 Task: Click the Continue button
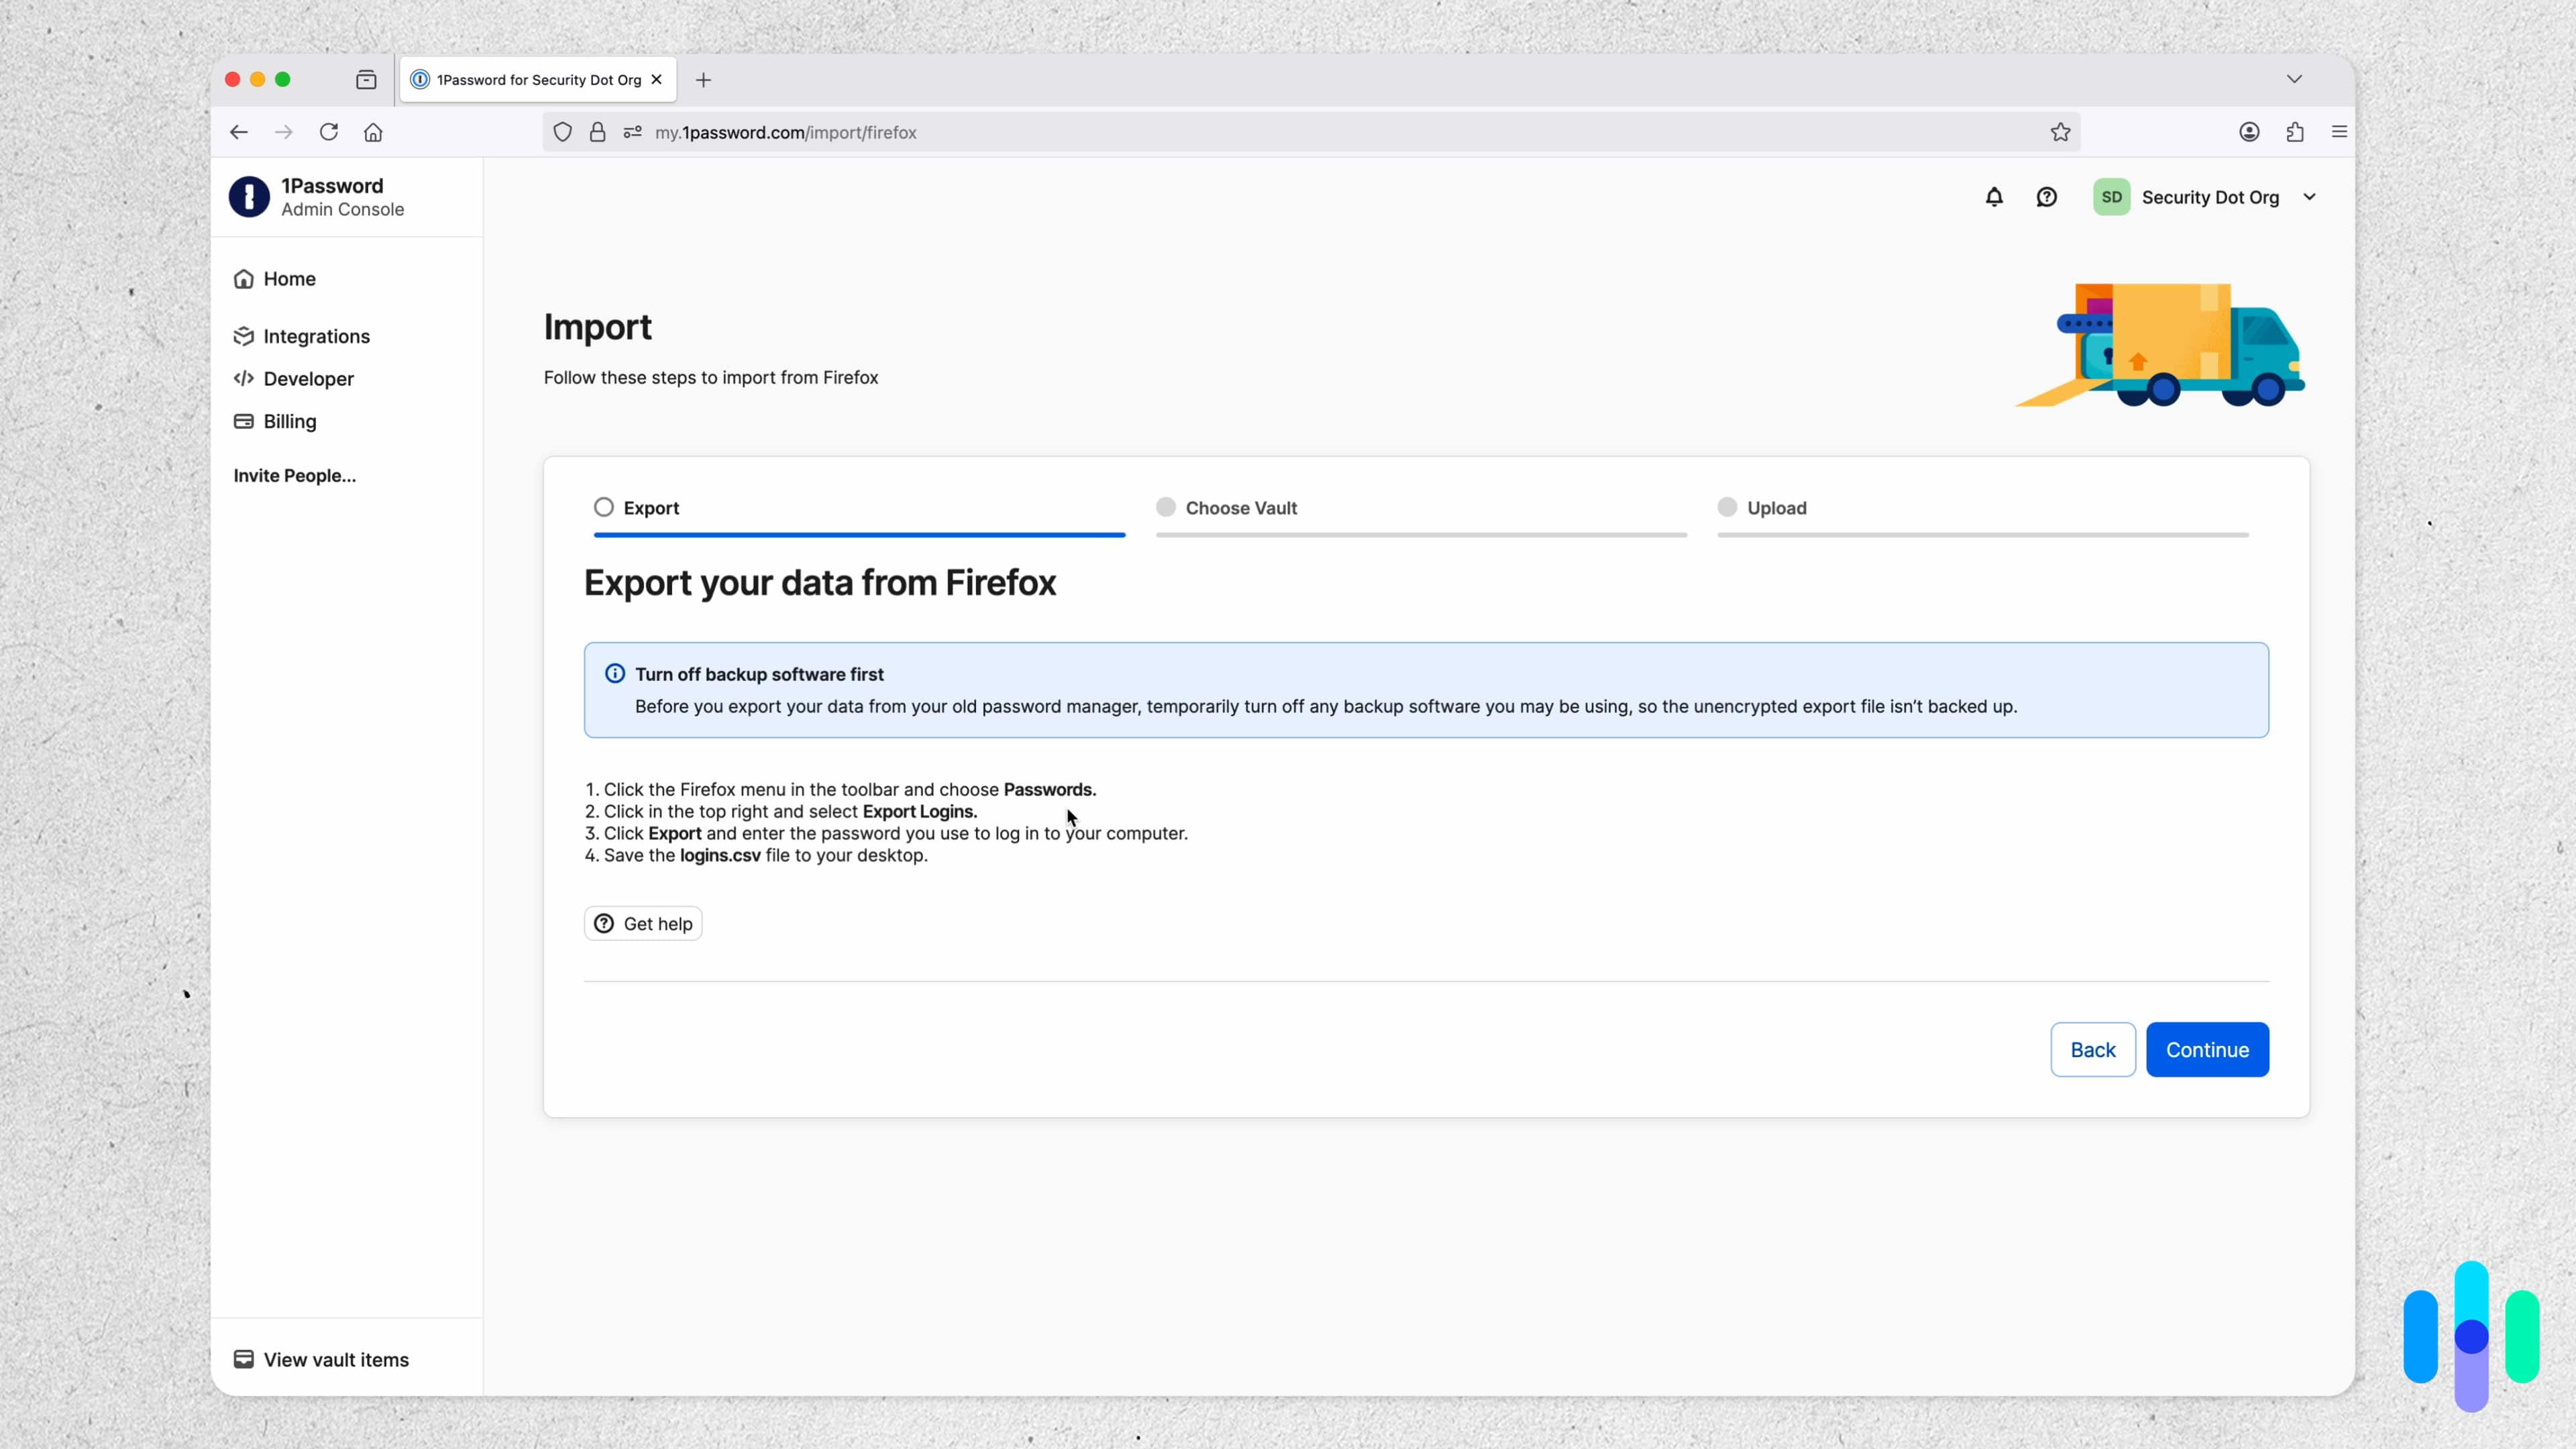[x=2207, y=1049]
